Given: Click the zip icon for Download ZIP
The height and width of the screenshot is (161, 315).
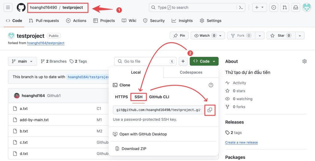Looking at the screenshot, I should tap(117, 149).
